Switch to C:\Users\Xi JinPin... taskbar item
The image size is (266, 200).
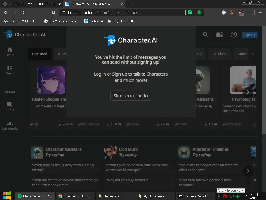(x=196, y=196)
